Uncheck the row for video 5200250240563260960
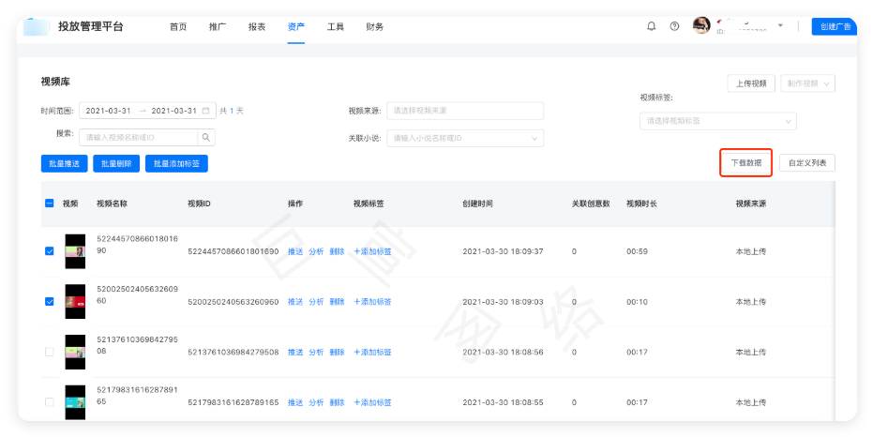 49,301
